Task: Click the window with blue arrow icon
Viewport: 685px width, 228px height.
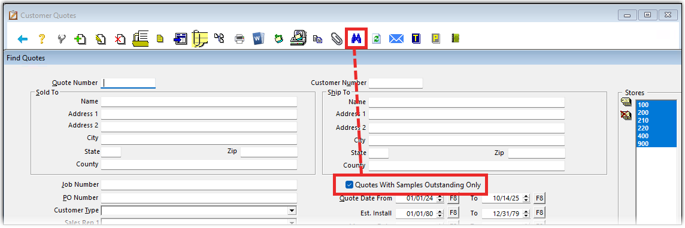Action: [x=180, y=39]
